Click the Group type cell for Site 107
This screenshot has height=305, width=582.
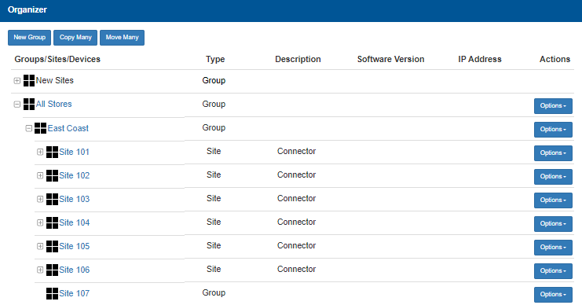pos(214,292)
